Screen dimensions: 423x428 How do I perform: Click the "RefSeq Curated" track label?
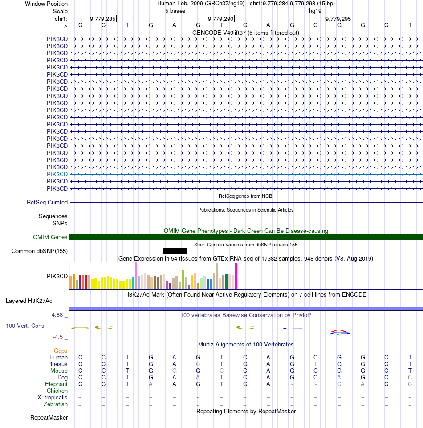[x=47, y=203]
